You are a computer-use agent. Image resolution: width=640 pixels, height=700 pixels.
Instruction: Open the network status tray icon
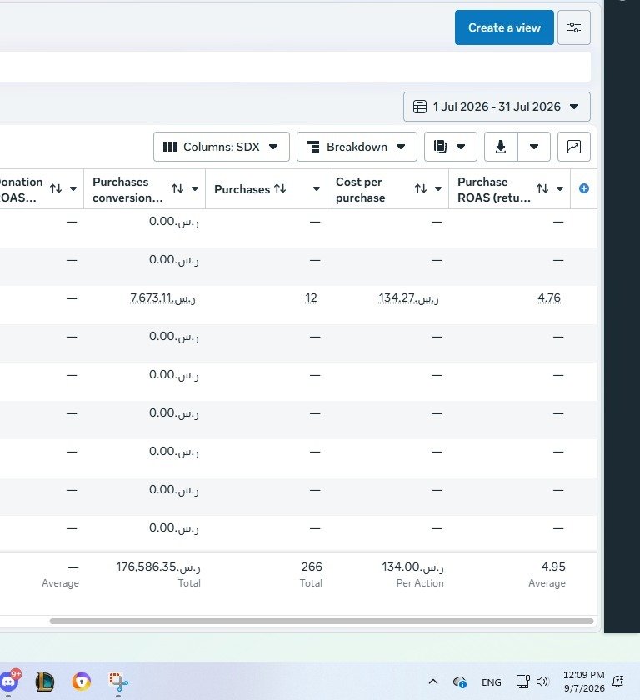[522, 682]
